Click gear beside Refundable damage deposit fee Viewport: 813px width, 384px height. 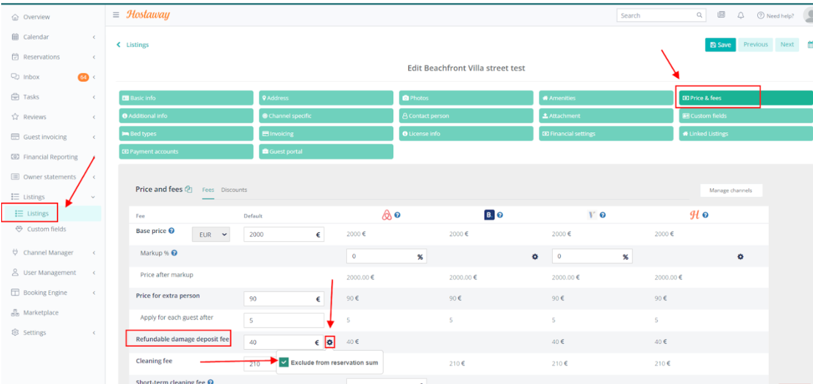[x=330, y=343]
